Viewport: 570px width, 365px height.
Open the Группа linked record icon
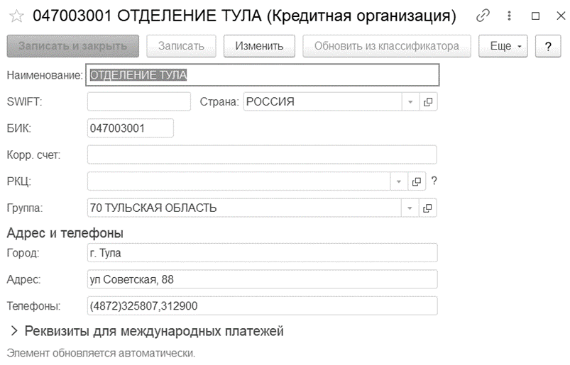tap(427, 208)
